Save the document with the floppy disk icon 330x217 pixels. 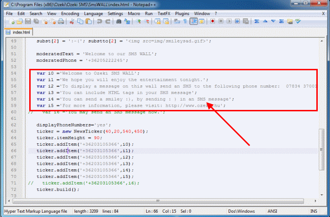coord(28,22)
